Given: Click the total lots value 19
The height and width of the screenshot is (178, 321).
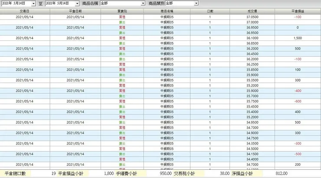Looking at the screenshot, I should [54, 174].
